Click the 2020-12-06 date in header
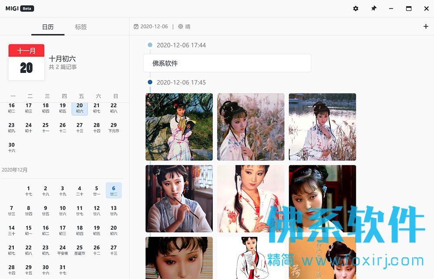This screenshot has height=279, width=434. [x=154, y=27]
